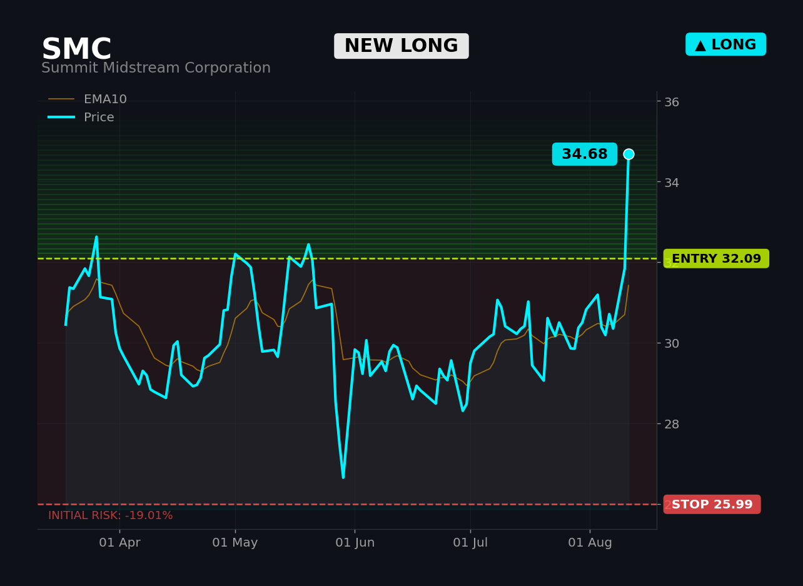
Task: Click the INITIAL RISK: -19.01% text
Action: coord(111,516)
